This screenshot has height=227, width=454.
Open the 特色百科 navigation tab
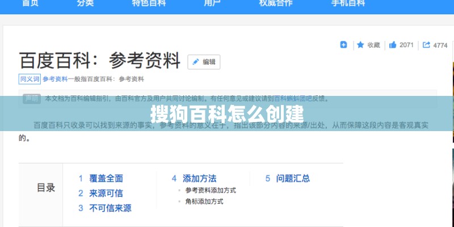pyautogui.click(x=149, y=3)
